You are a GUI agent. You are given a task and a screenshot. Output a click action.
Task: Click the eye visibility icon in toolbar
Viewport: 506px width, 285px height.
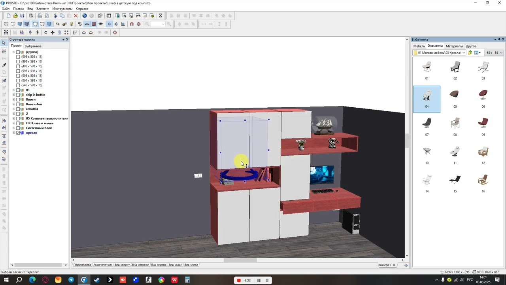pos(101,24)
